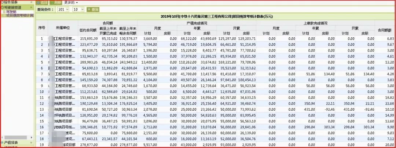Click cell value 13,400.00 in row 5

[149, 62]
